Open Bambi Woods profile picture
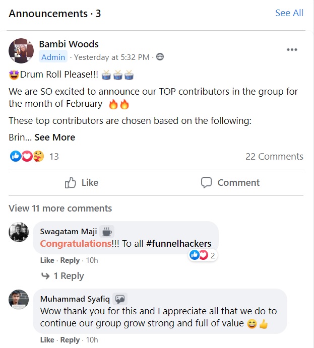Viewport: 314px width, 348px height. [21, 50]
